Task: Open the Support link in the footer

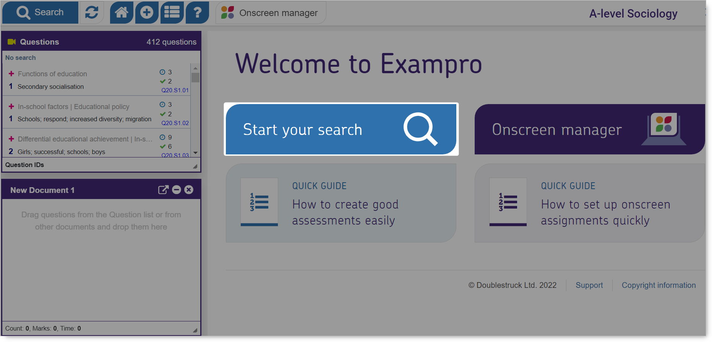Action: (589, 285)
